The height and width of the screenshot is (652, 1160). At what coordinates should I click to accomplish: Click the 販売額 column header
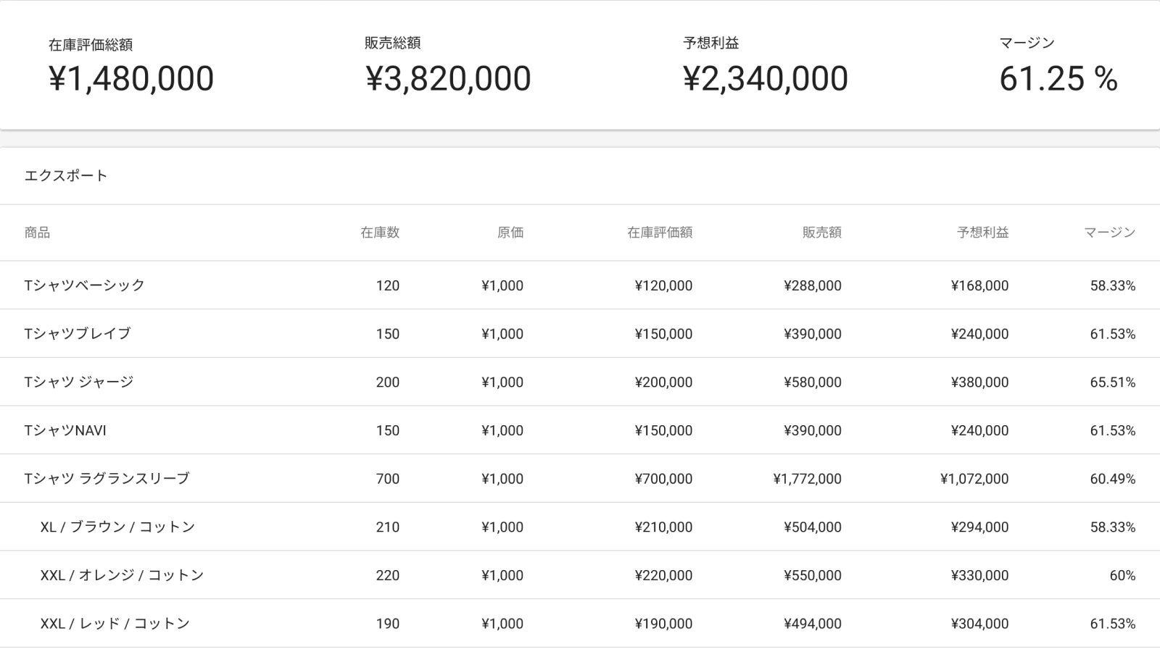[x=821, y=233]
